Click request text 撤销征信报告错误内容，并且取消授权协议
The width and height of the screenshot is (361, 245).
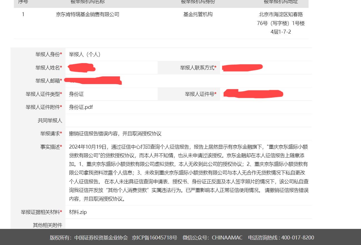[x=115, y=134]
